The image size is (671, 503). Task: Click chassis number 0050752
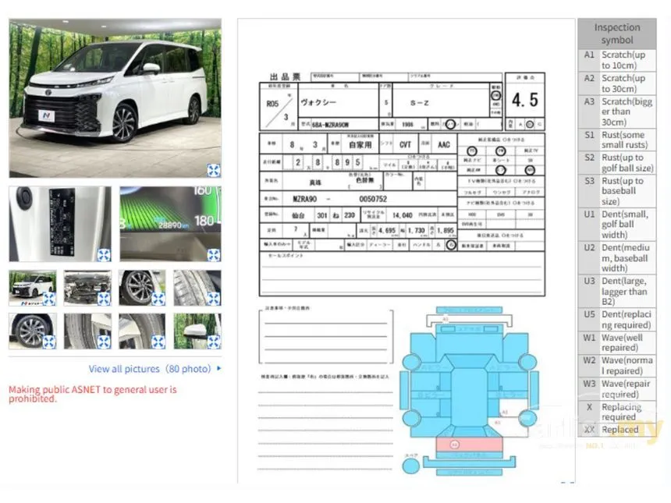(x=373, y=199)
